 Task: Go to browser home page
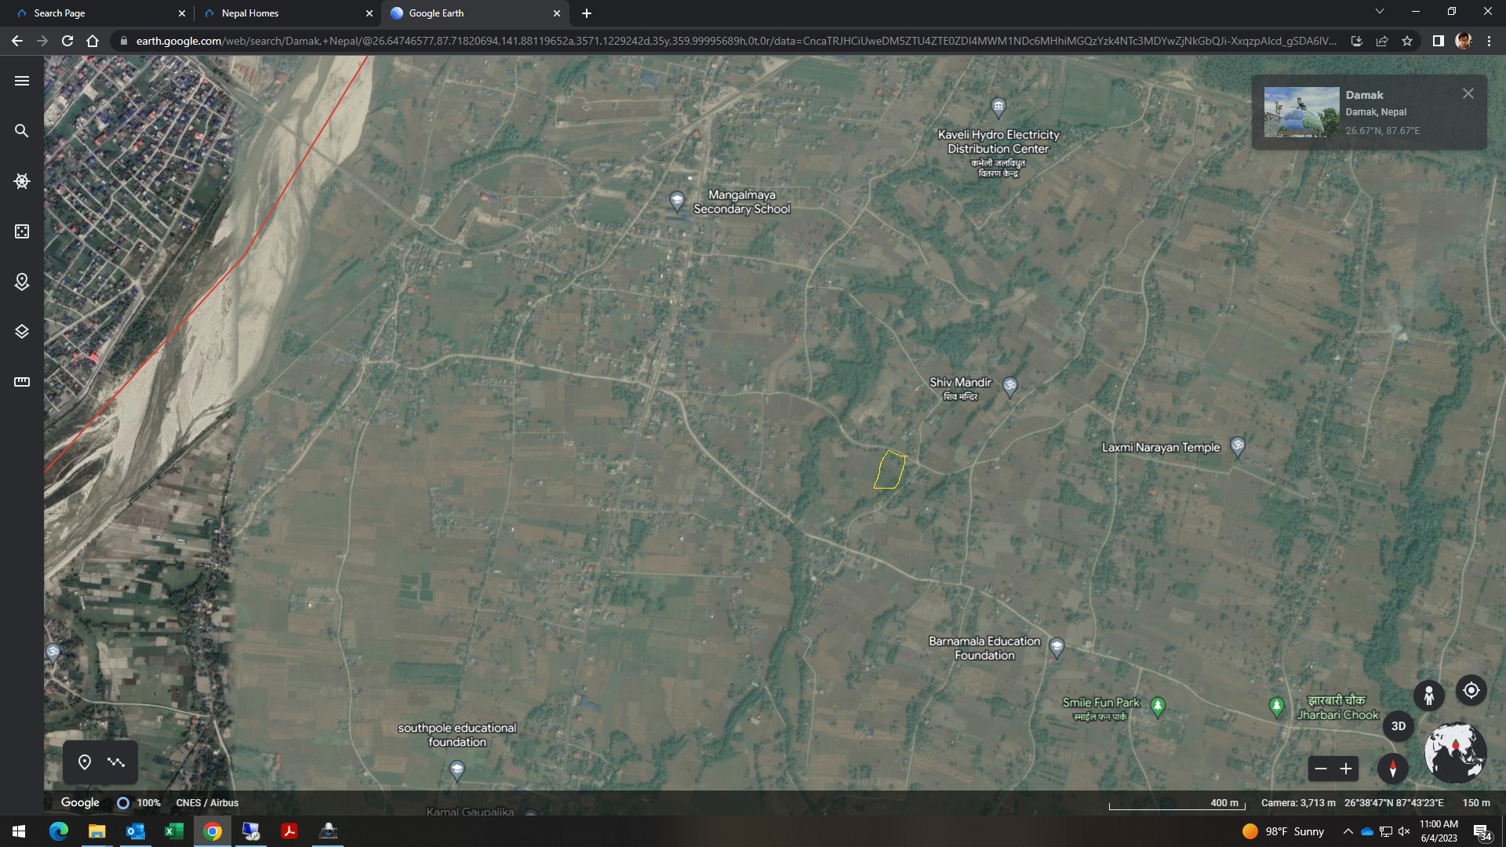point(93,41)
